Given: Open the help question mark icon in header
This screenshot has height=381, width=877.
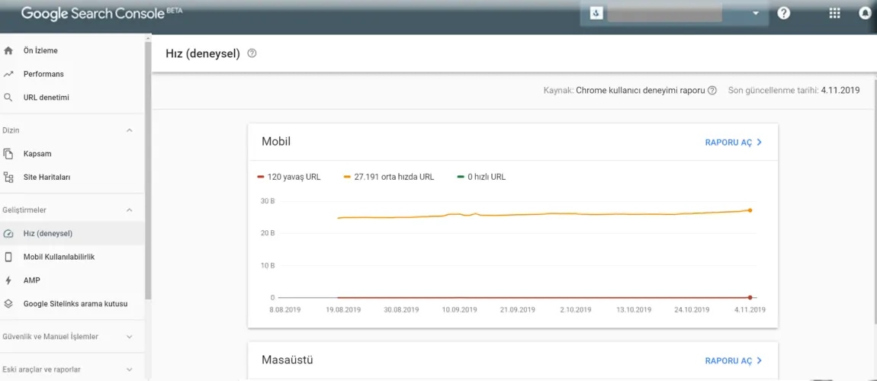Looking at the screenshot, I should tap(784, 14).
